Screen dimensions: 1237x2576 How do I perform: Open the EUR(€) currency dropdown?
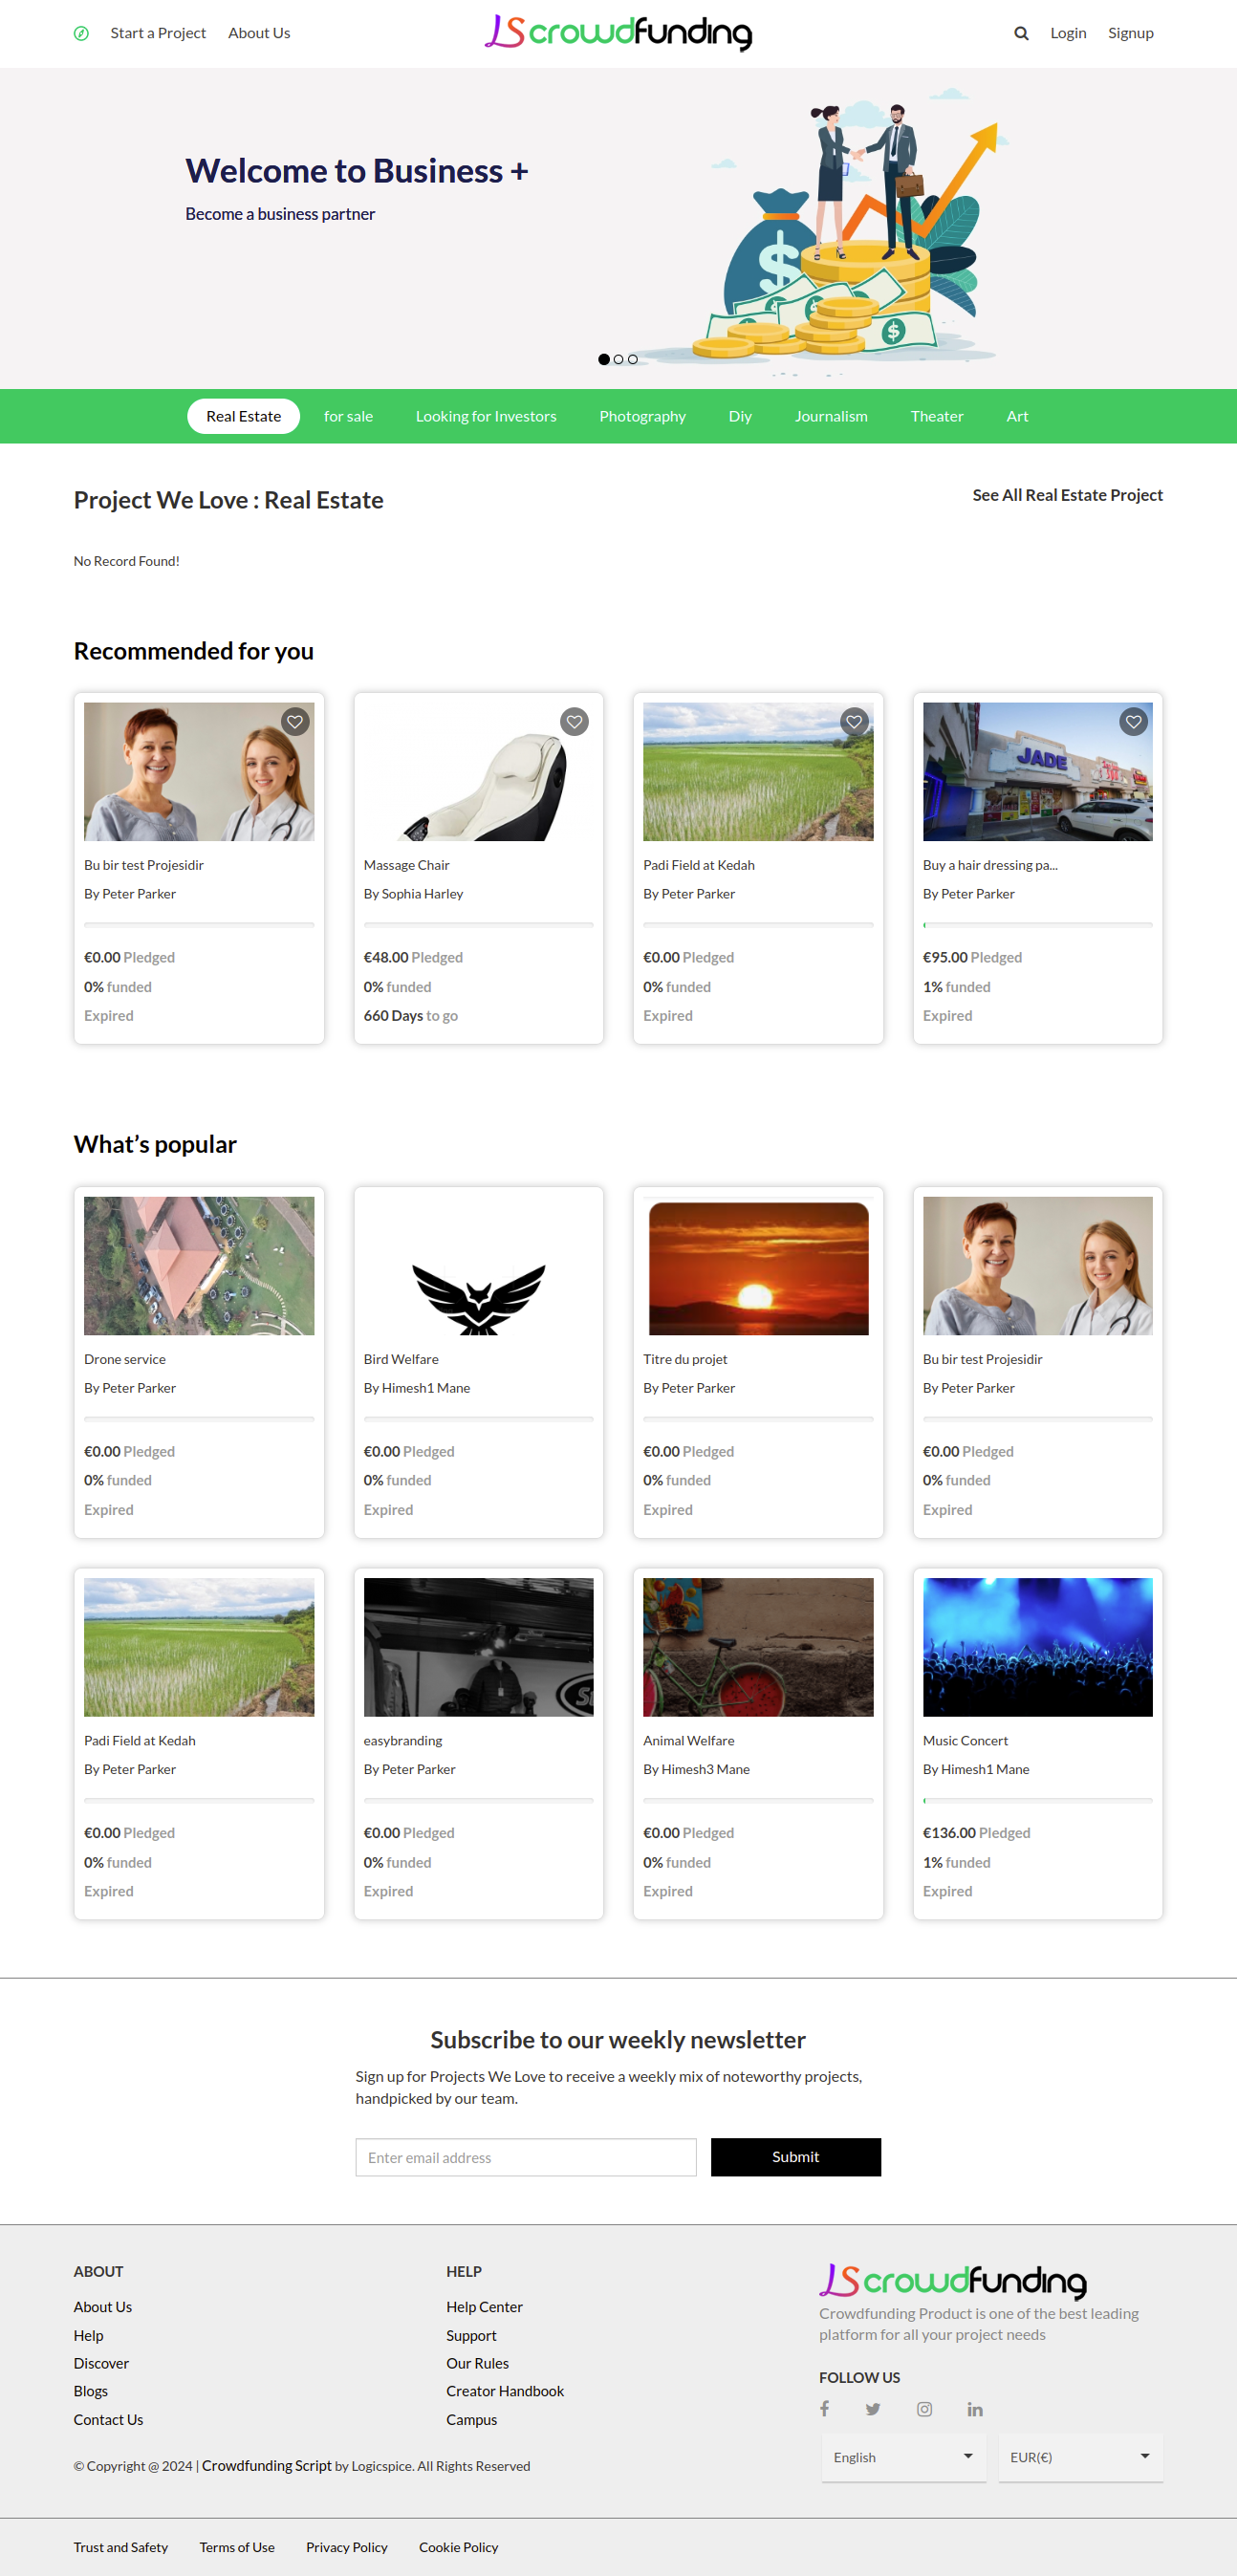pyautogui.click(x=1080, y=2457)
